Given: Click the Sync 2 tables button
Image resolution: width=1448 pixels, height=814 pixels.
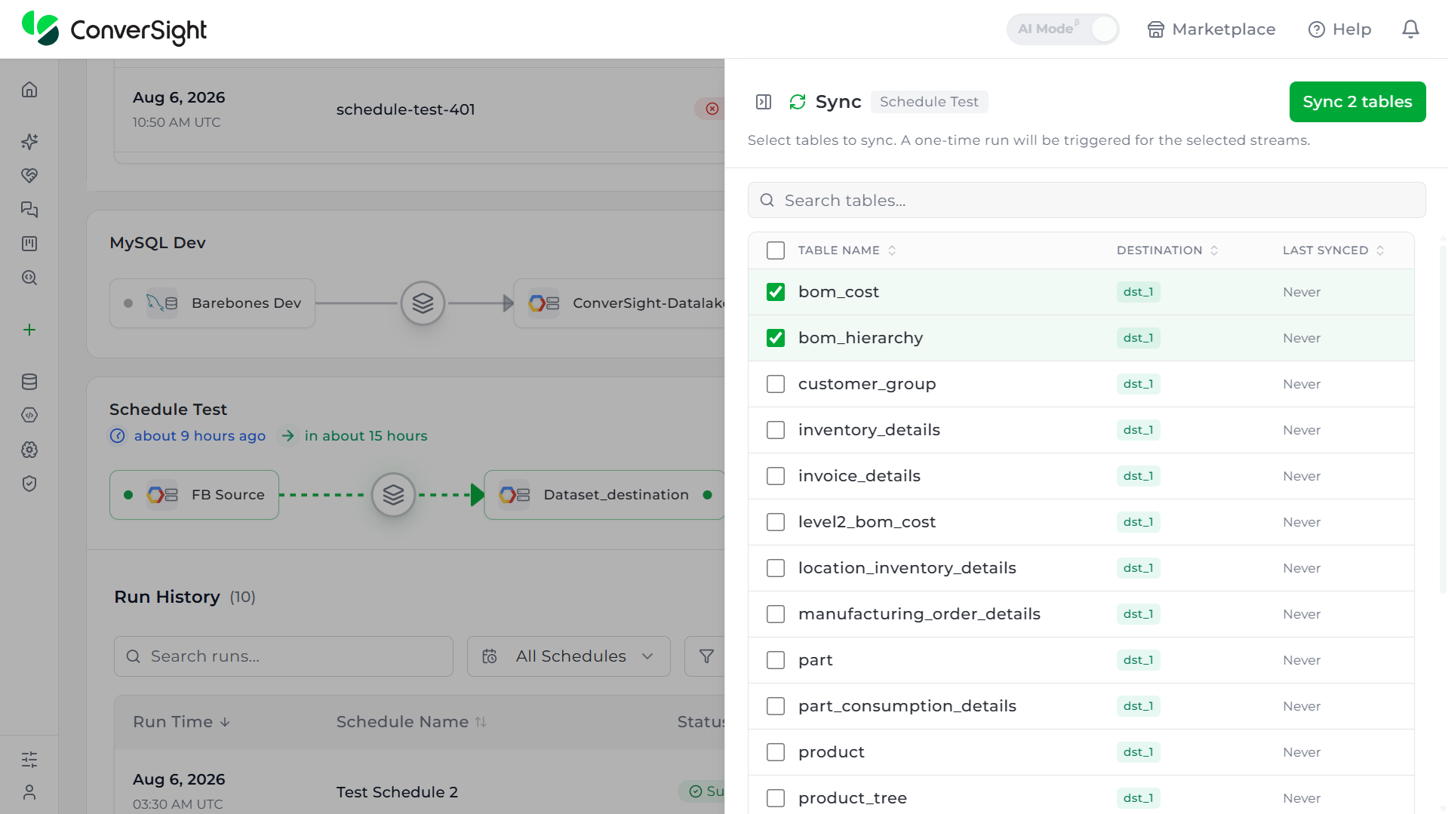Looking at the screenshot, I should (x=1357, y=102).
